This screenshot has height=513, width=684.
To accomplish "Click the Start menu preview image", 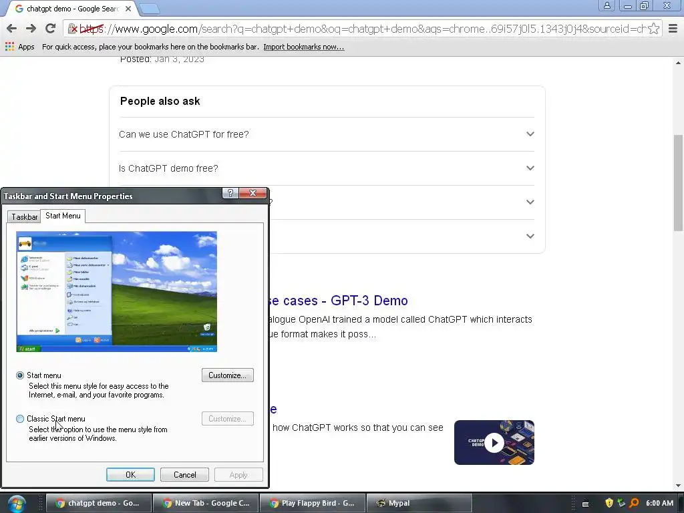I will [116, 291].
